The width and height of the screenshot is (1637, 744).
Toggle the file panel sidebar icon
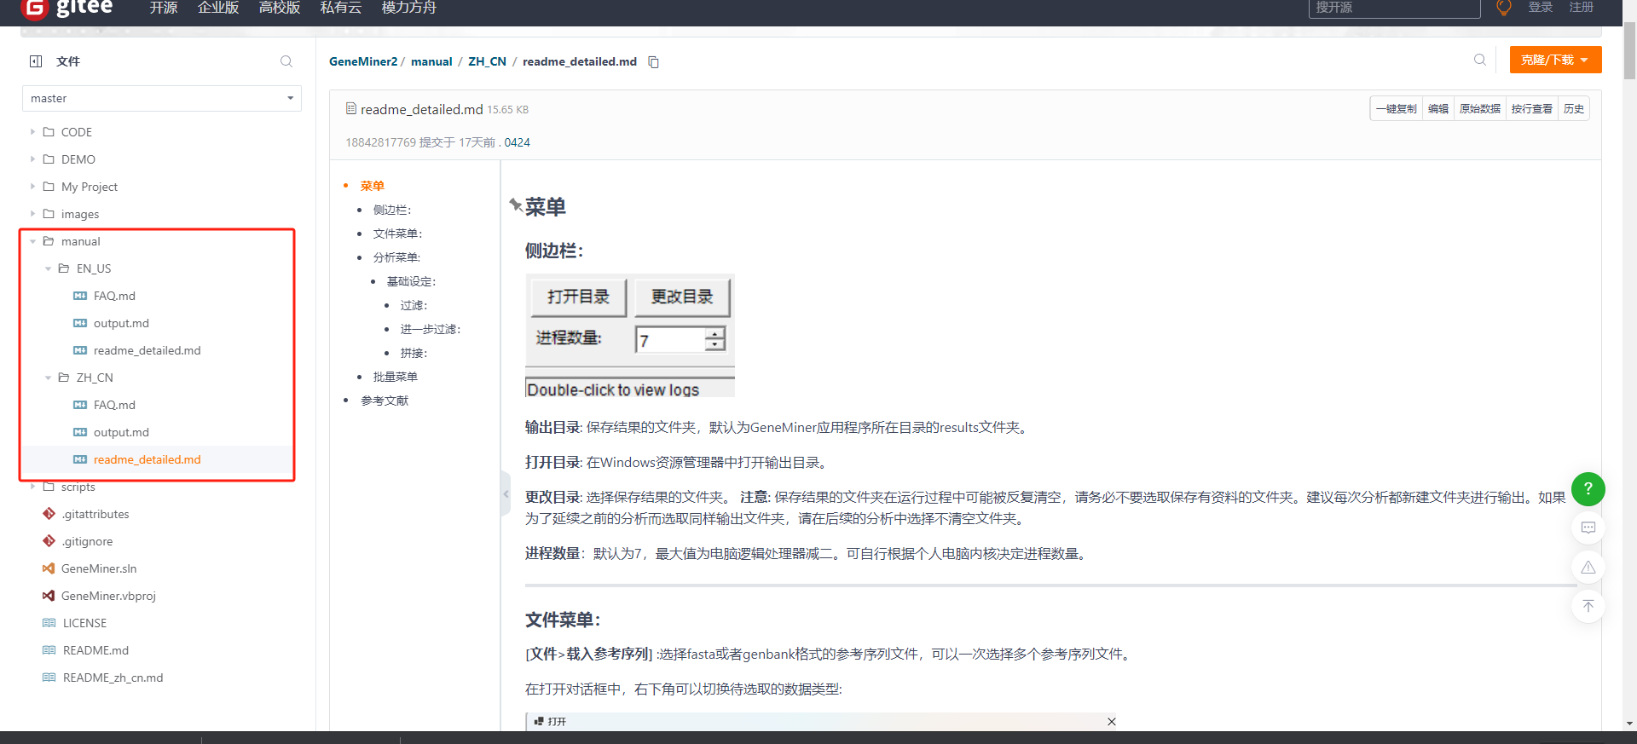tap(36, 61)
